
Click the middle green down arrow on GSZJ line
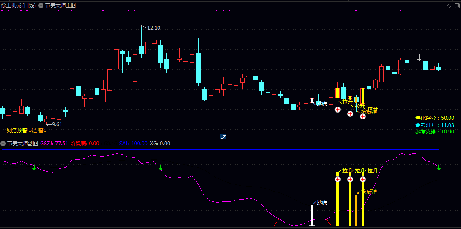(x=161, y=167)
